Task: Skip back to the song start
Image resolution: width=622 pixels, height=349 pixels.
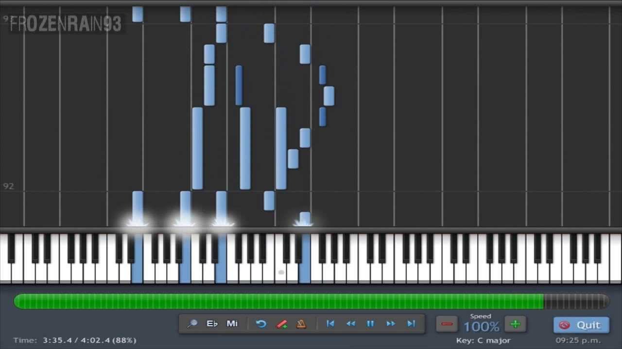Action: 330,323
